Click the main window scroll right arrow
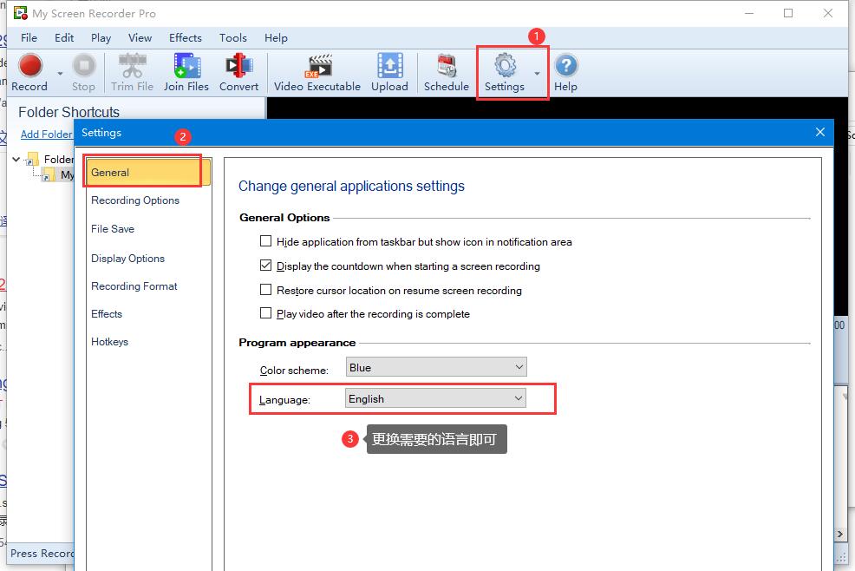Screen dimensions: 855x571 coord(839,534)
